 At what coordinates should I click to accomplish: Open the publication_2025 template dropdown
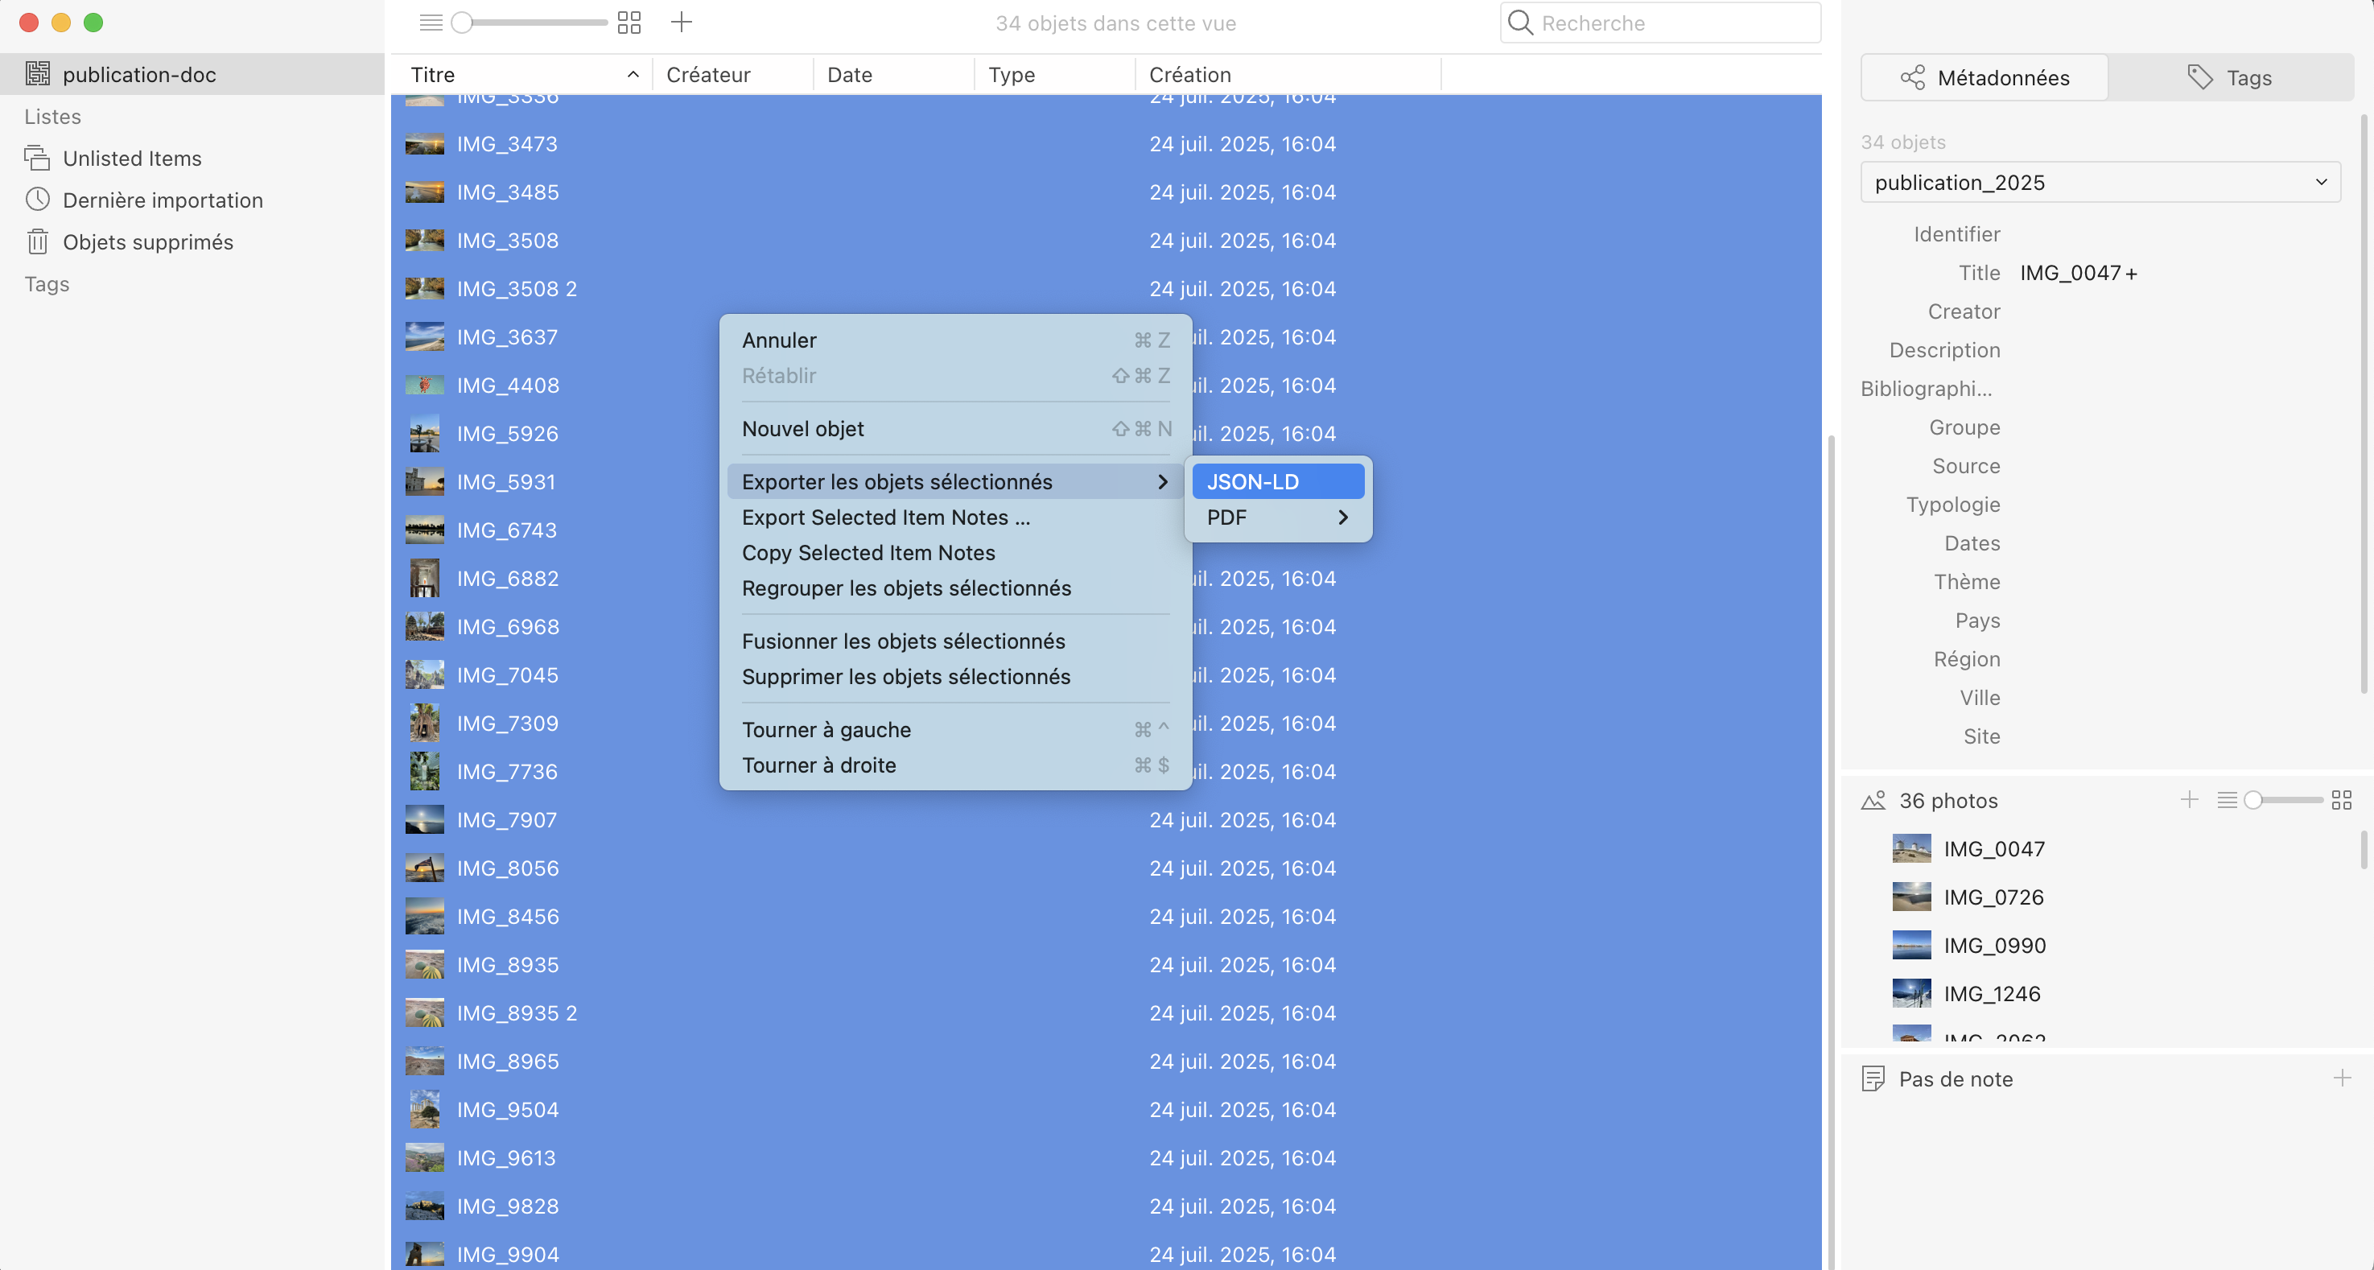2100,183
